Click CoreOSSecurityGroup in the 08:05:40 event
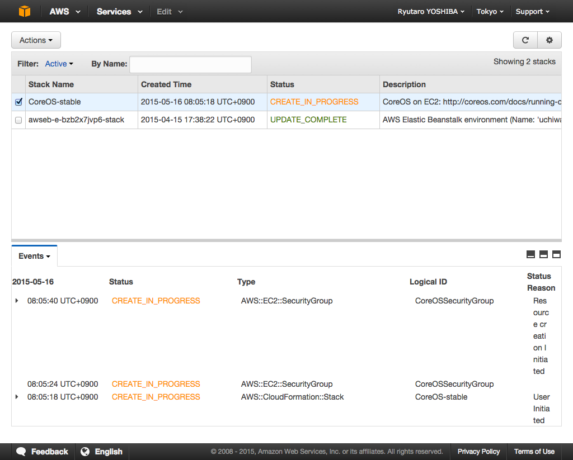573x460 pixels. (454, 301)
